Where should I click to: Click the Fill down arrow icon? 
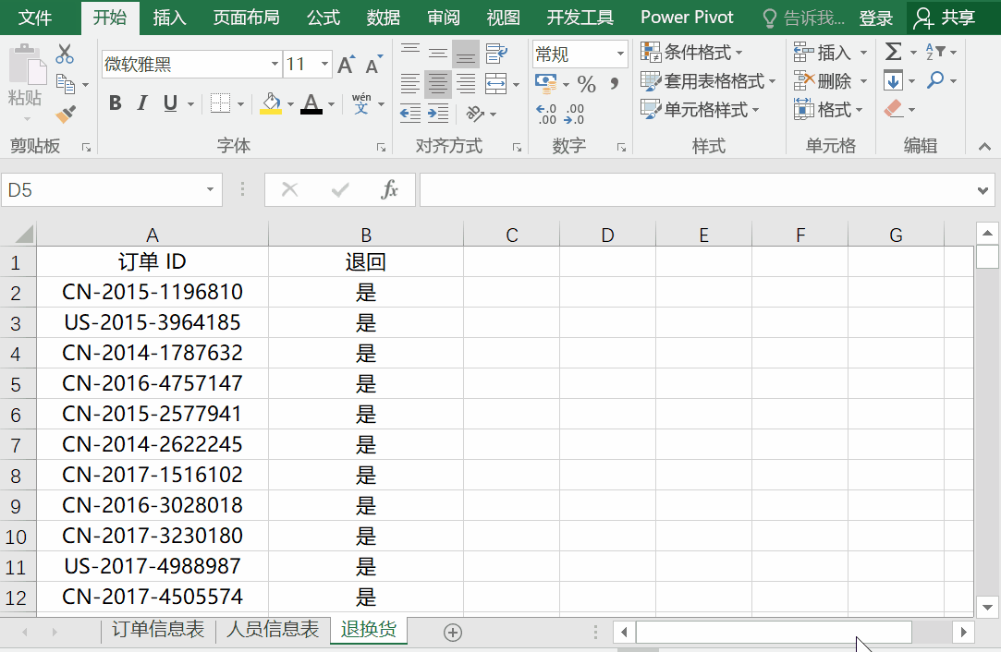click(893, 81)
